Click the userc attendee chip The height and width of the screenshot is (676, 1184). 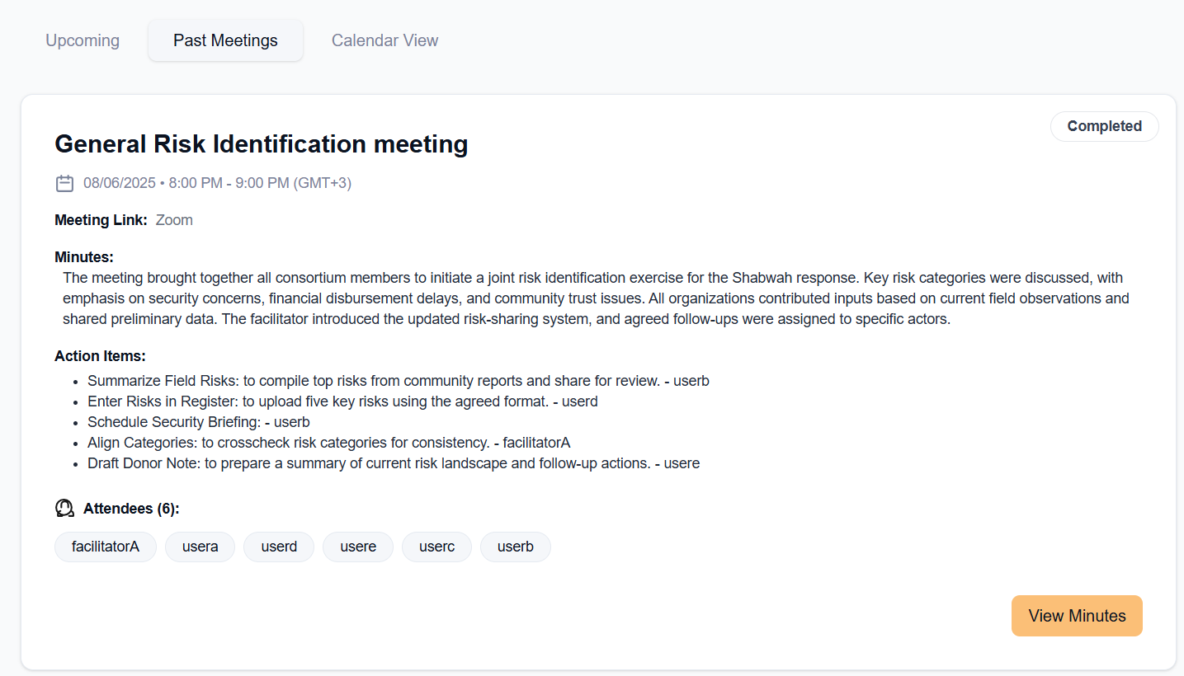(x=436, y=547)
